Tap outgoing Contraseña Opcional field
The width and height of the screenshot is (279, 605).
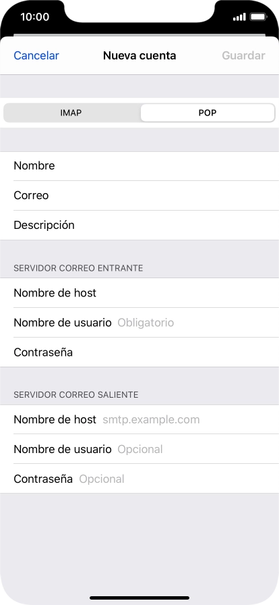(139, 479)
